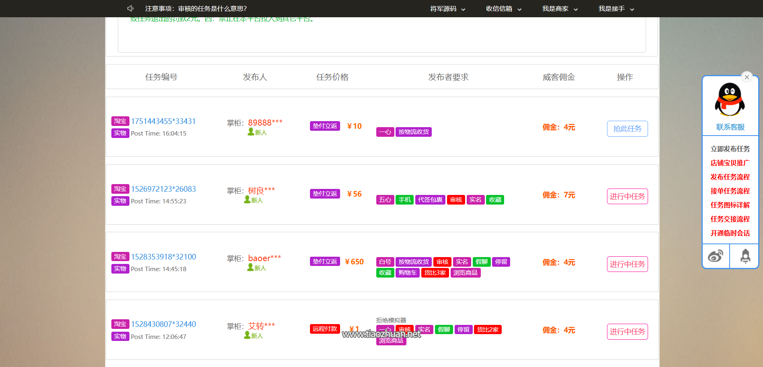Click the green 新人 person icon under 树良***
The width and height of the screenshot is (763, 367).
[247, 200]
